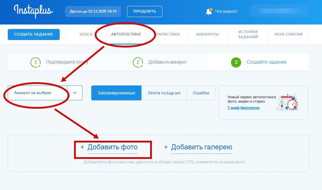
Task: Click the ПРОДЛИТЬ button
Action: coord(144,12)
